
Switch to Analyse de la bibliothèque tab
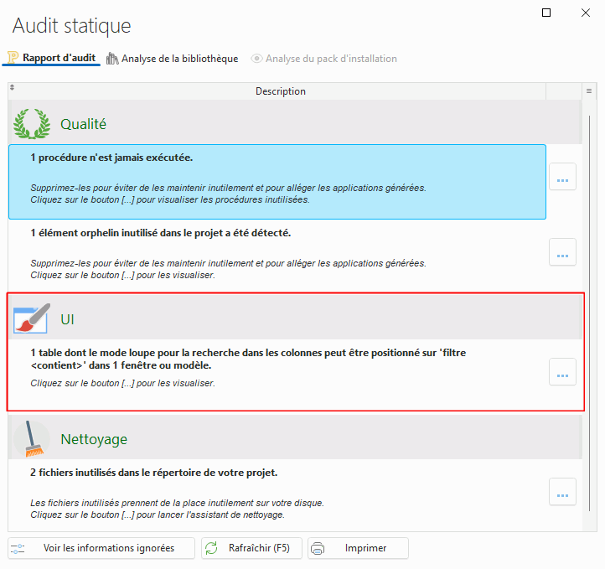(x=172, y=59)
